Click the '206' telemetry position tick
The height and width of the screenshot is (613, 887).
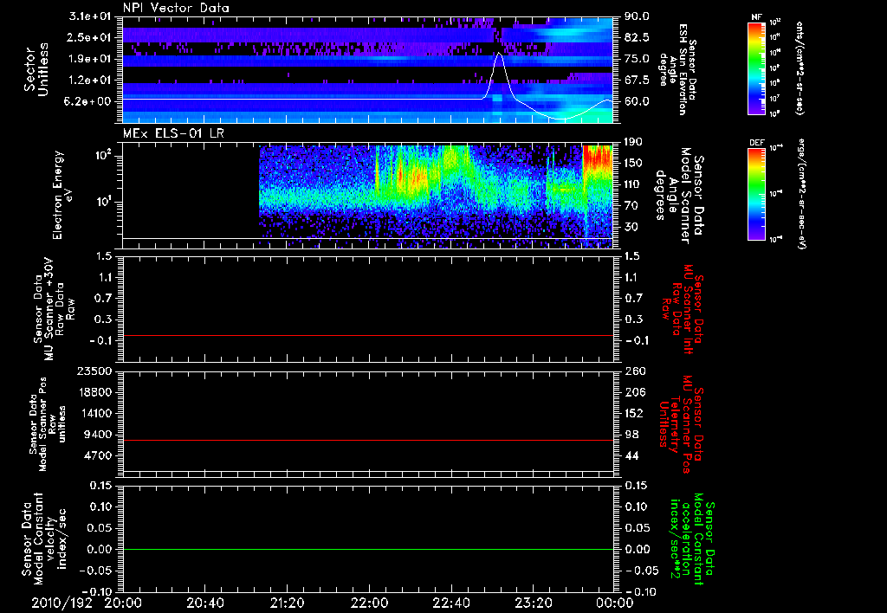pyautogui.click(x=635, y=392)
